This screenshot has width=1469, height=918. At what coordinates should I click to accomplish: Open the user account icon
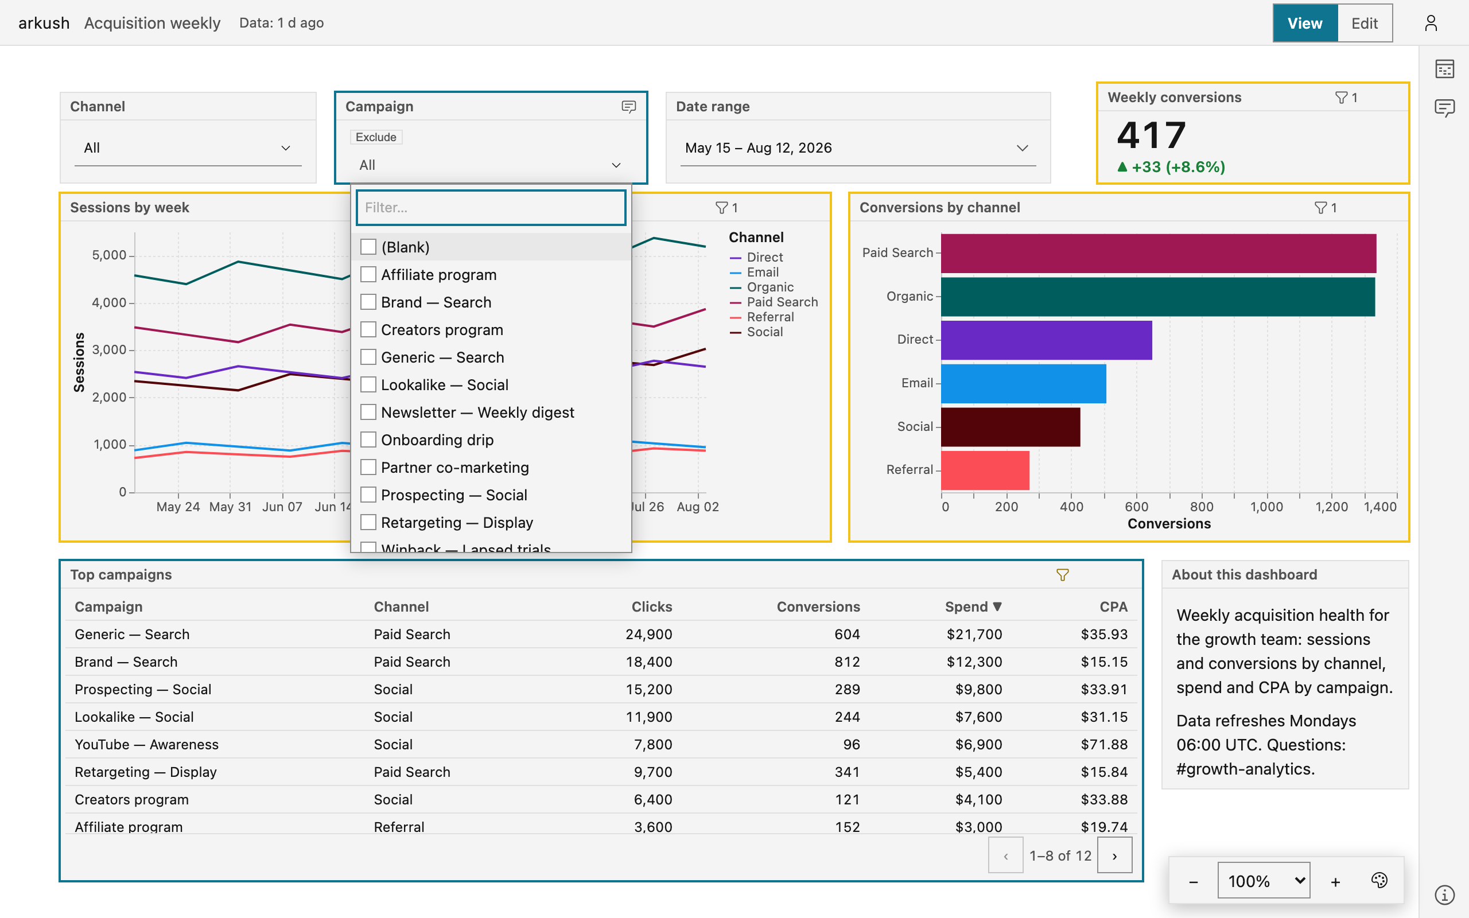pyautogui.click(x=1431, y=23)
